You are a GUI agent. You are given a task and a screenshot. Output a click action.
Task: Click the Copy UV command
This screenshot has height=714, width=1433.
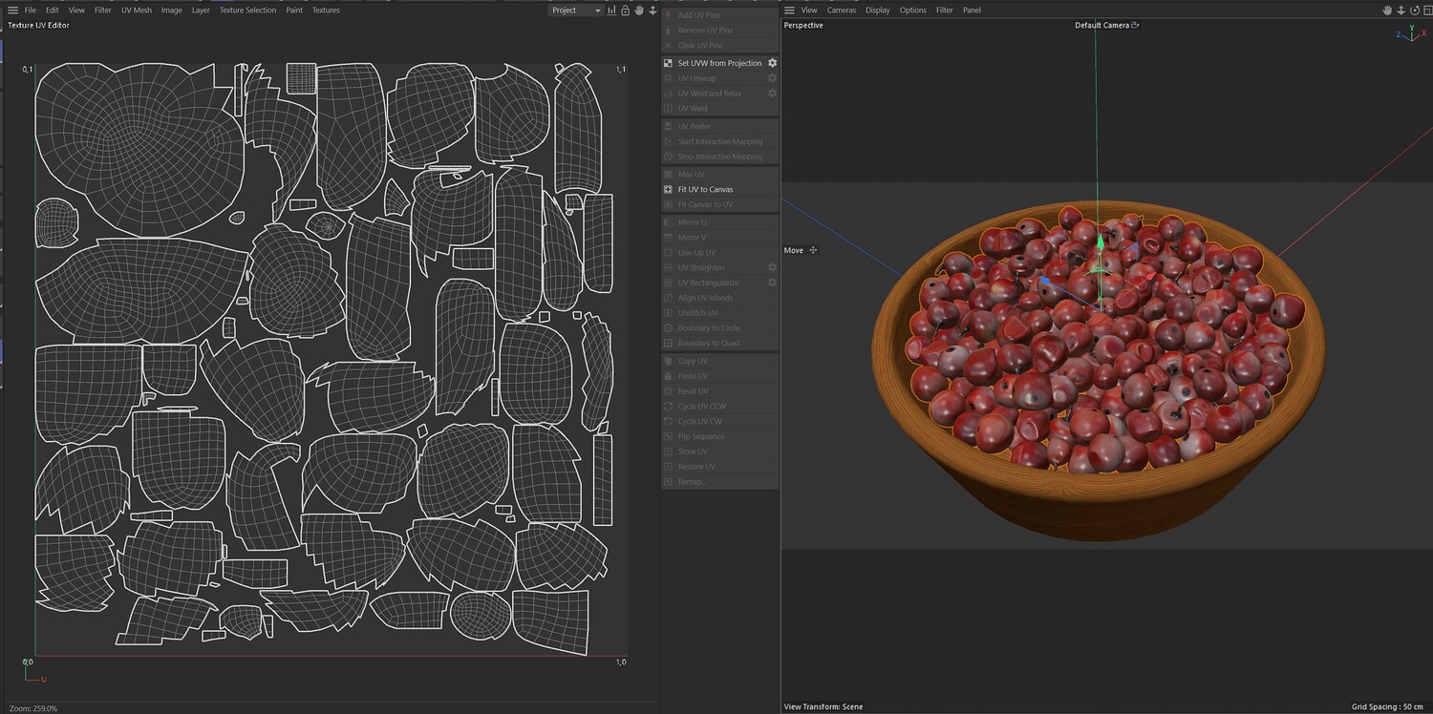693,362
